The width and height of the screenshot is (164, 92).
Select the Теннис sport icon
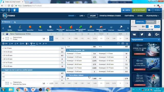point(40,28)
